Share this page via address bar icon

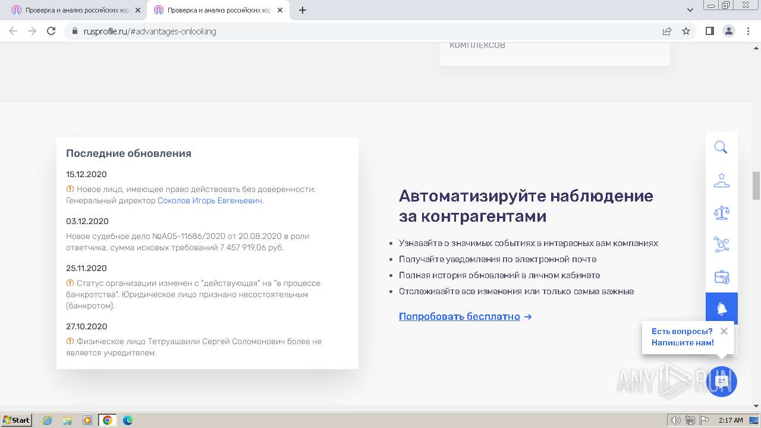pyautogui.click(x=667, y=31)
